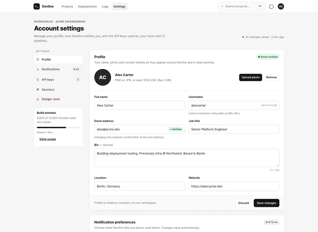Click the Bio text area
The image size is (318, 232).
[x=187, y=158]
